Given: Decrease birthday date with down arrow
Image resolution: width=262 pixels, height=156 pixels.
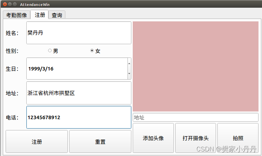Looking at the screenshot, I should click(x=129, y=74).
